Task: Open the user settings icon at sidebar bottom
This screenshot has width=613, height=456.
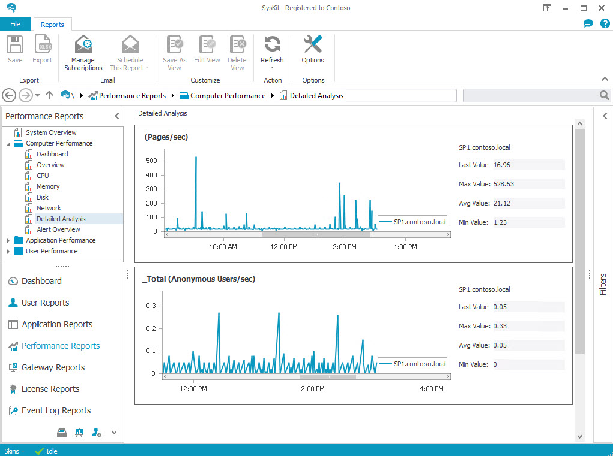Action: 97,432
